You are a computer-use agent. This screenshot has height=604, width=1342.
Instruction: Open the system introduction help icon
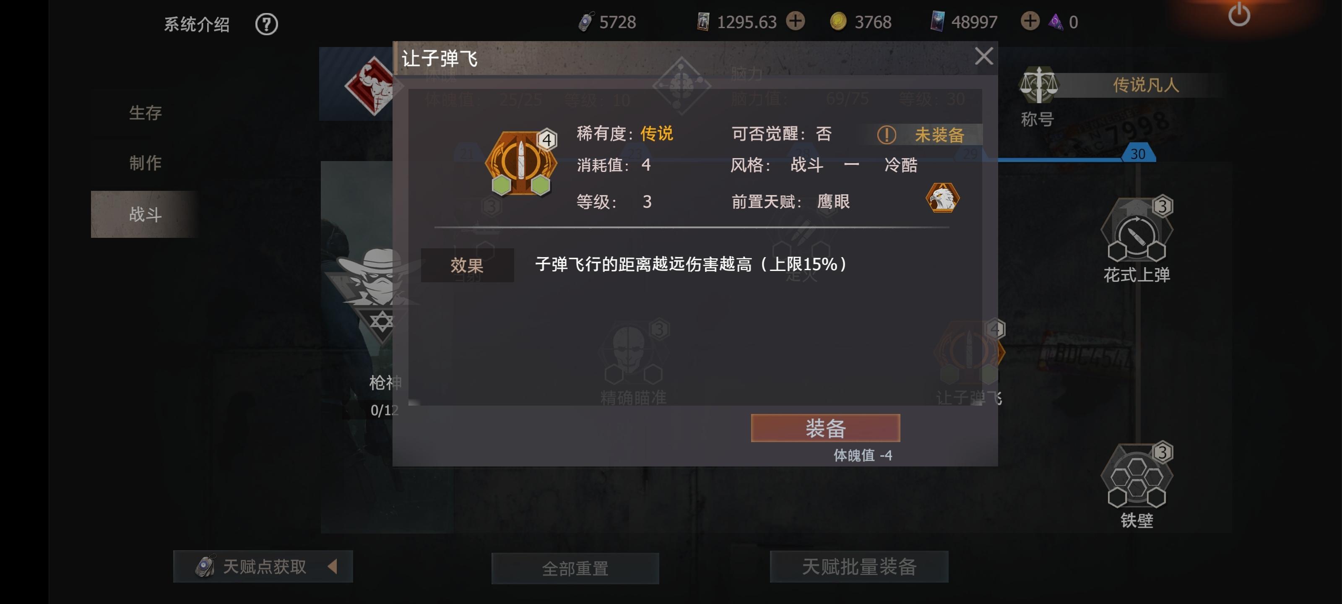[x=266, y=24]
